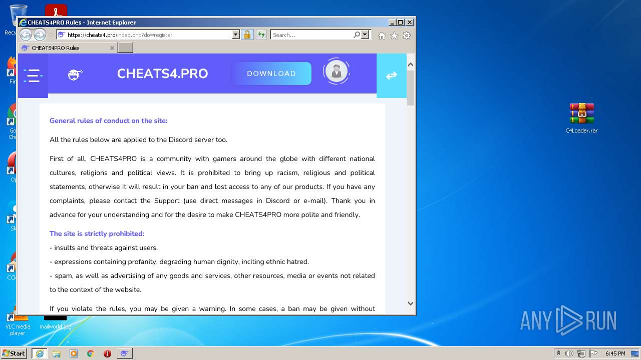Go back with the browser Back button
Image resolution: width=641 pixels, height=360 pixels.
click(x=26, y=34)
